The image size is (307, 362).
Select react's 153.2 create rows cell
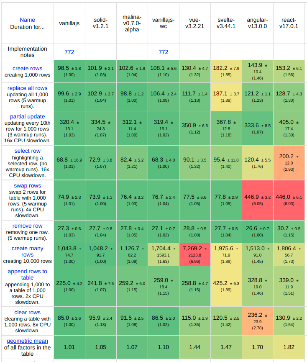[289, 71]
